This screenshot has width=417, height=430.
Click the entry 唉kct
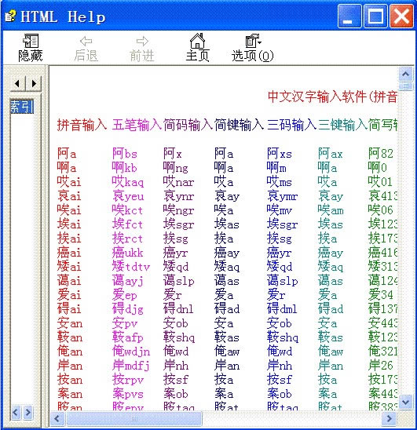[x=127, y=210]
